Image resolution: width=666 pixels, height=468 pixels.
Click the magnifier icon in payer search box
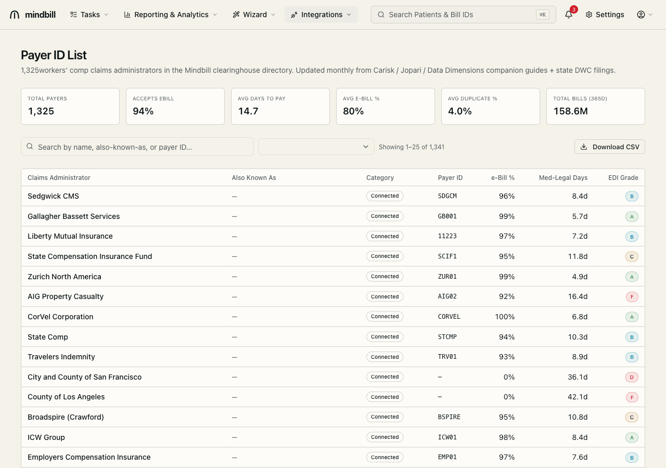pos(30,147)
